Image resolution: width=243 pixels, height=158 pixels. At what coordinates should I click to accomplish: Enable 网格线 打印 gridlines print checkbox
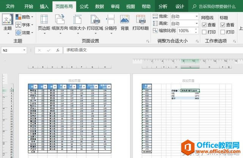204,32
